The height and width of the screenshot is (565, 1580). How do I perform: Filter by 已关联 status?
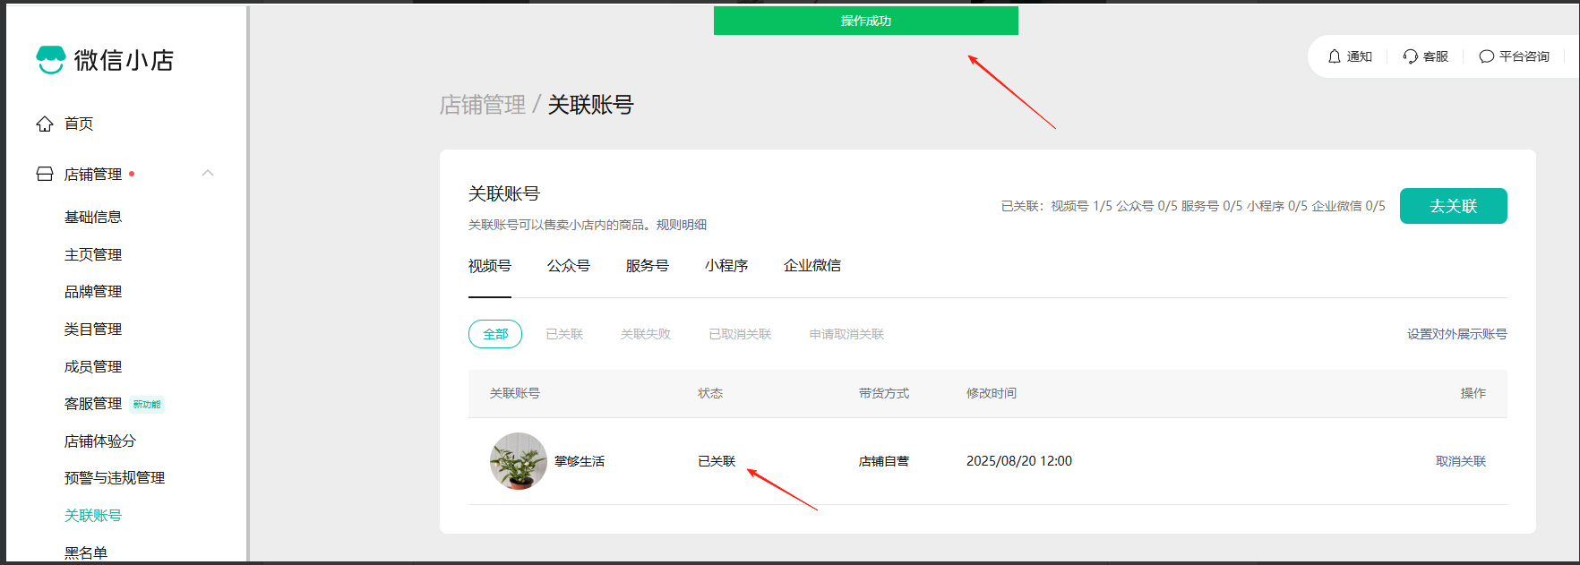click(x=564, y=334)
